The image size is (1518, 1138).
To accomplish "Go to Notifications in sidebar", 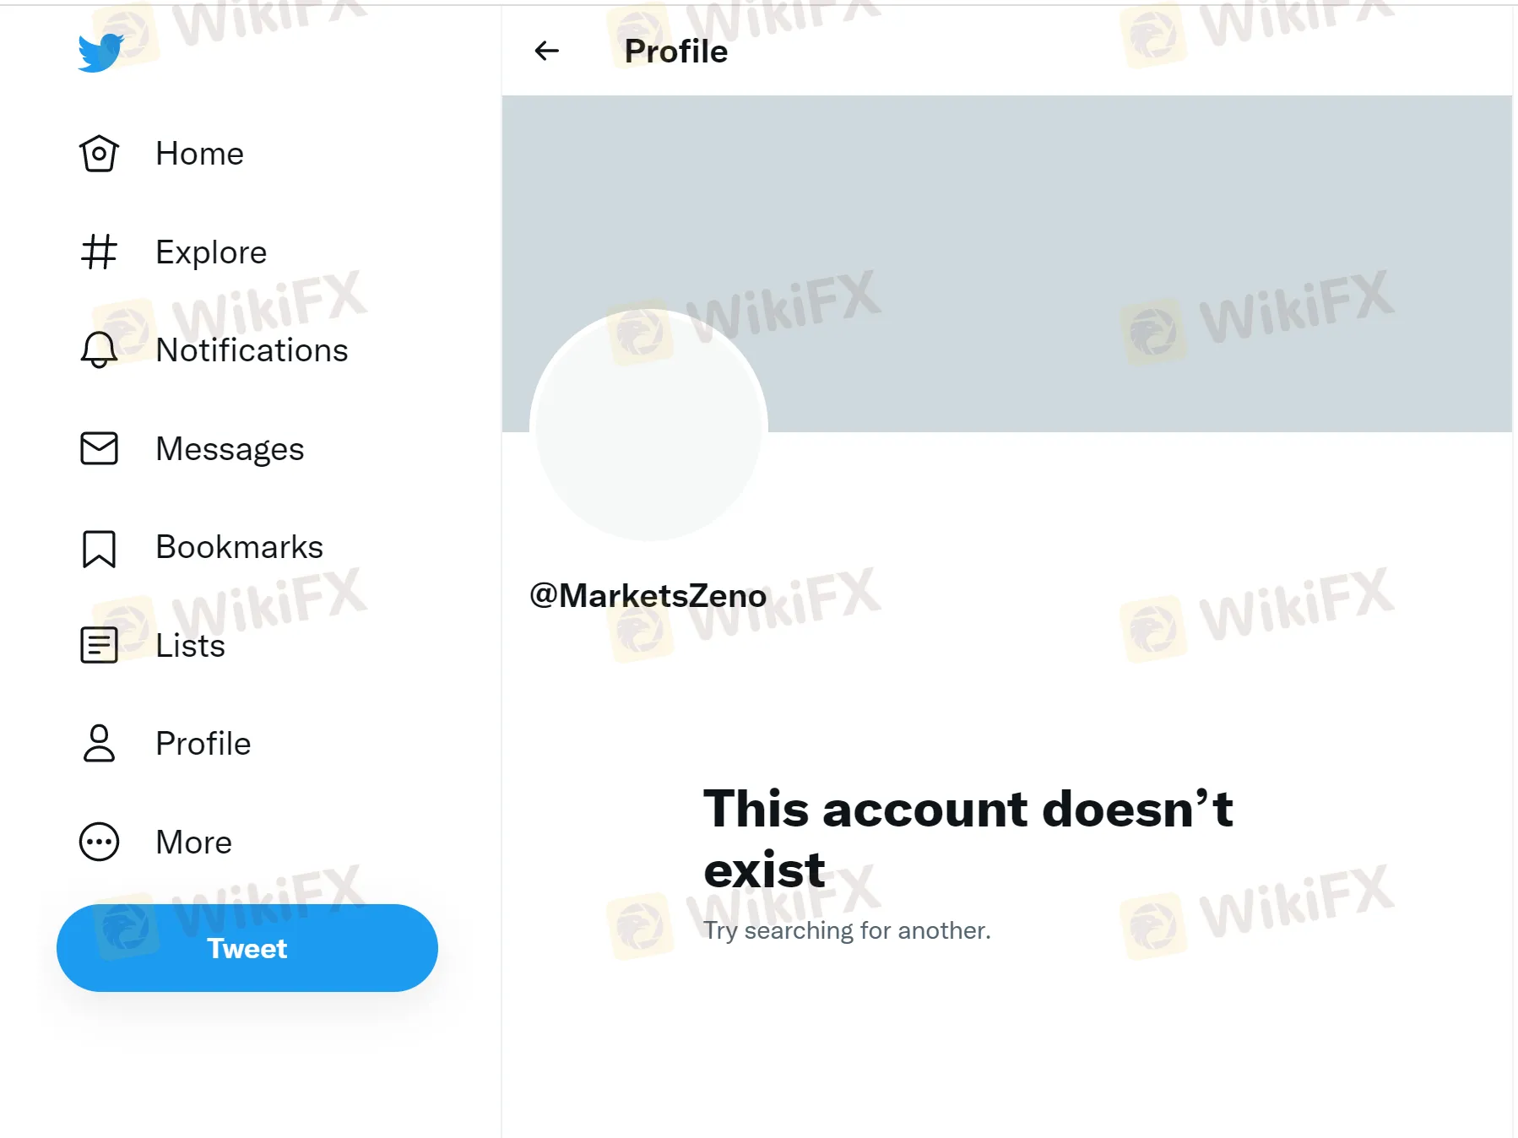I will [252, 350].
